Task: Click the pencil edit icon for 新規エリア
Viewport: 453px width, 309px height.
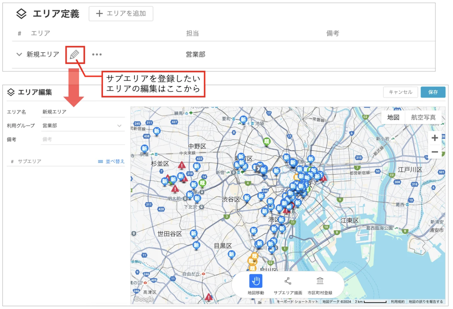Action: click(75, 54)
